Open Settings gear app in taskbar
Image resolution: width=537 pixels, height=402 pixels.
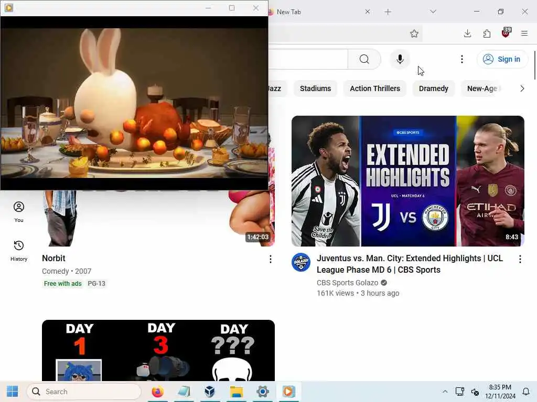[263, 392]
